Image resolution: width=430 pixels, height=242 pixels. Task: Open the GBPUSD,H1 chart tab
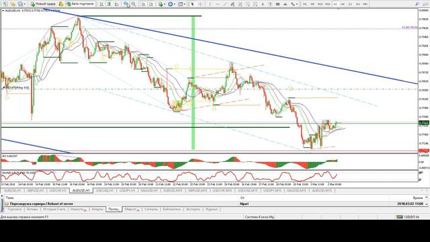click(36, 190)
